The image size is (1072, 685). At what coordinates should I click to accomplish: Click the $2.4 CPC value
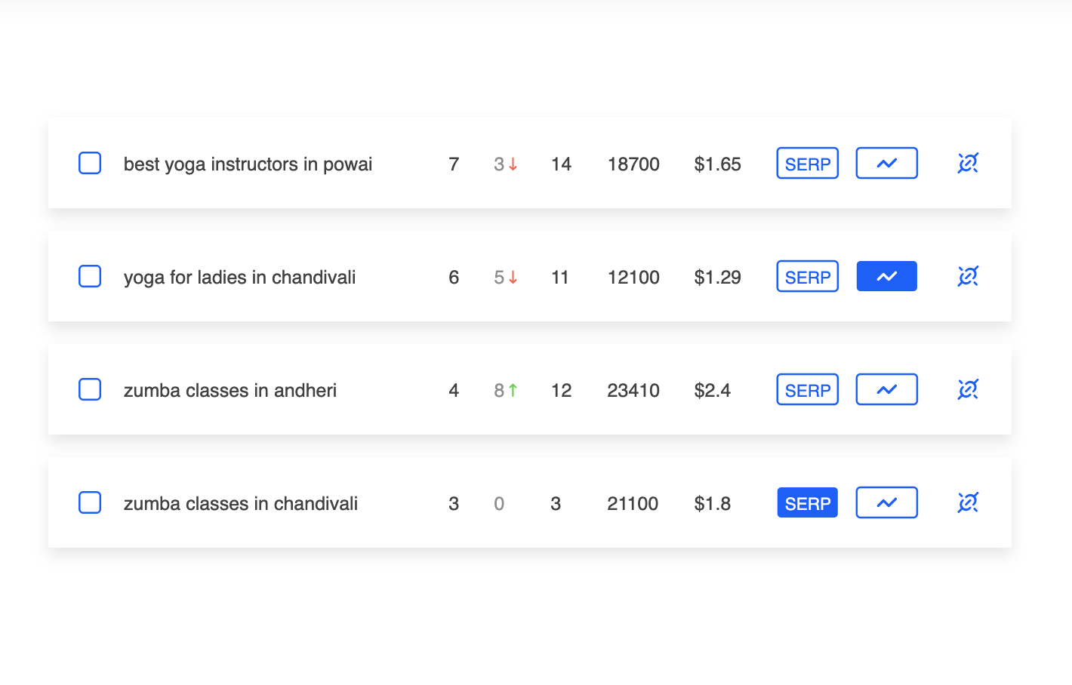coord(712,390)
